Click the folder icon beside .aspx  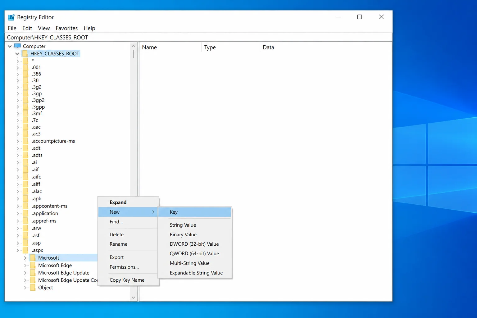25,250
